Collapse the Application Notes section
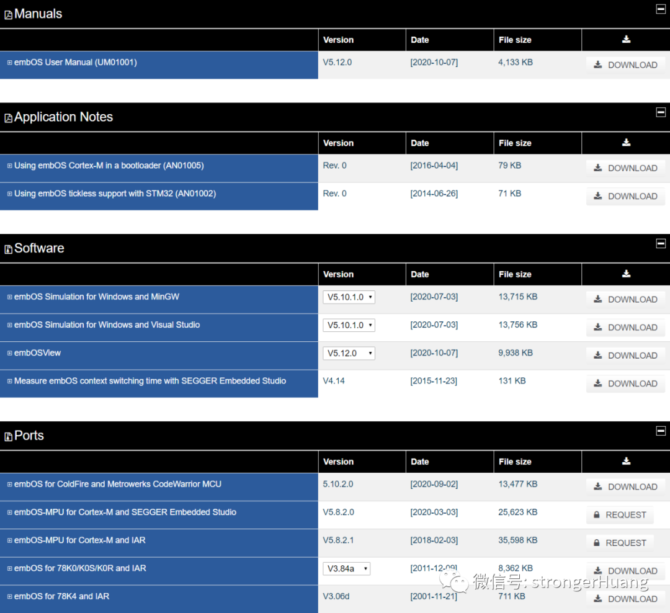670x613 pixels. pos(661,112)
